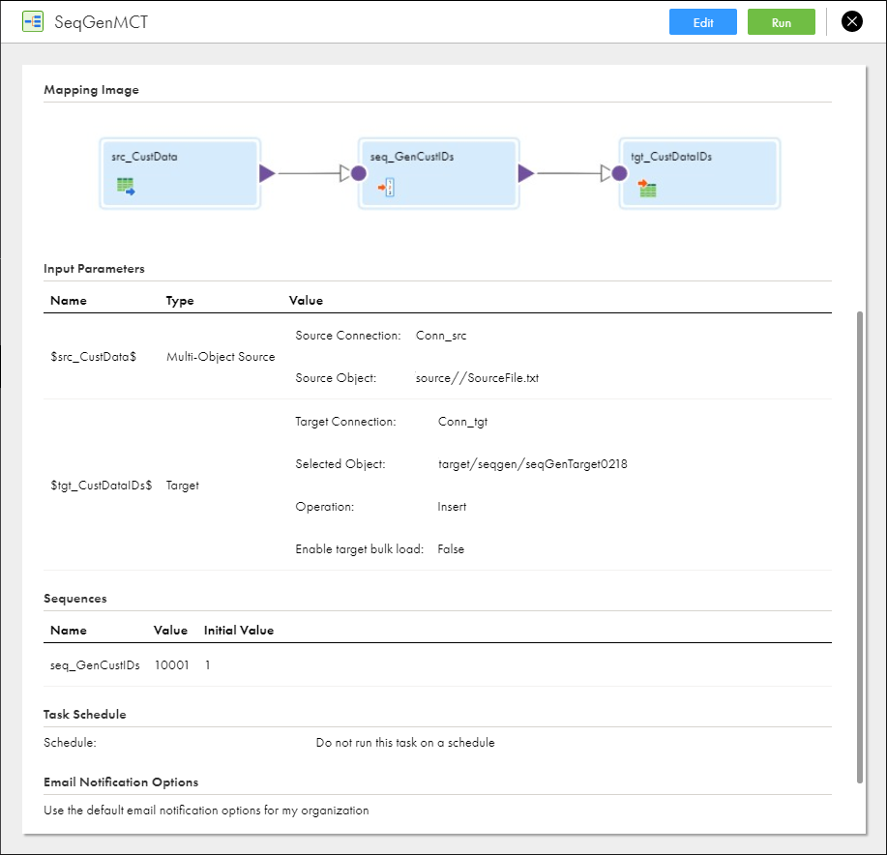This screenshot has height=855, width=887.
Task: Click the Value header in Input Parameters
Action: coord(306,300)
